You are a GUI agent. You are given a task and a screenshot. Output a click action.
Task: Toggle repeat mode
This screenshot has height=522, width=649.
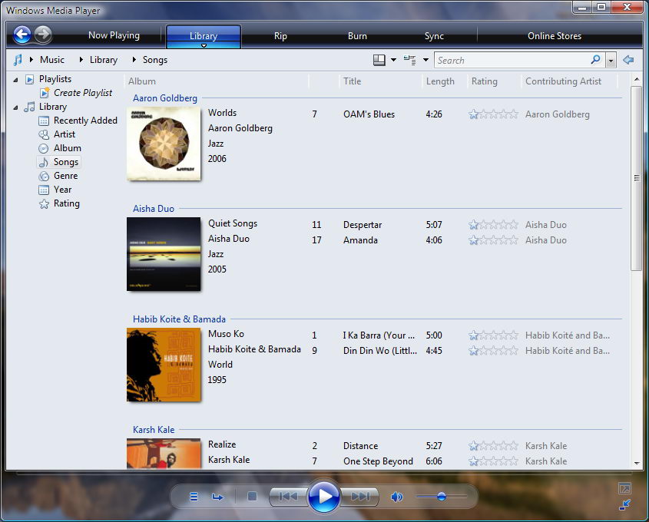click(x=217, y=497)
